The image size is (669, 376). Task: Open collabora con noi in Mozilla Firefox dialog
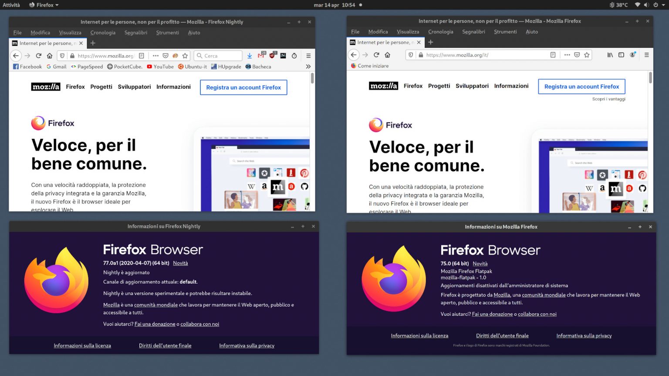coord(537,314)
